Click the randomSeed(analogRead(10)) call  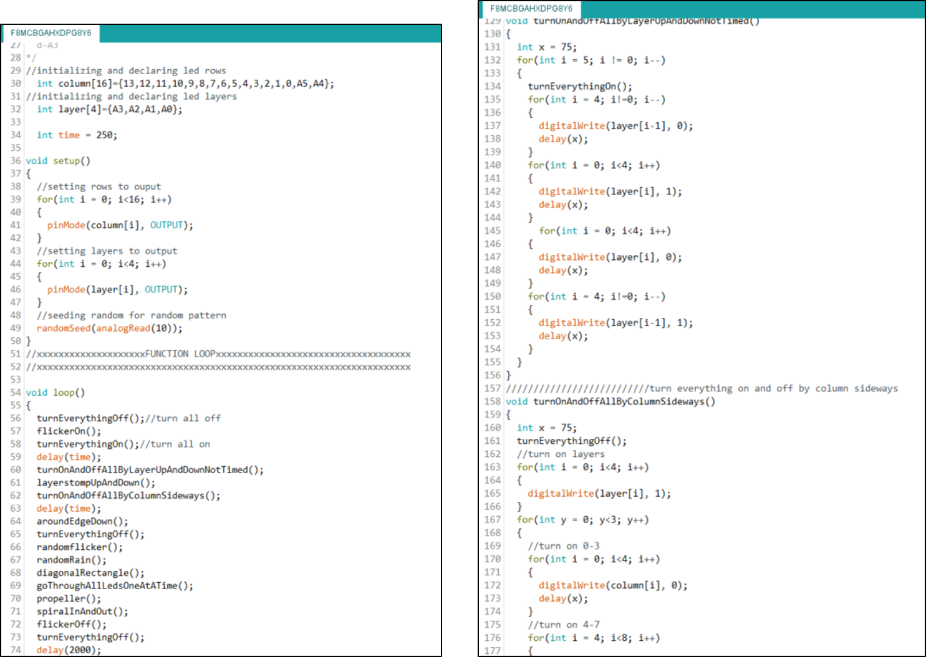click(x=109, y=328)
